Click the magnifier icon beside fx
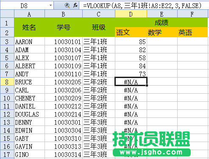 click(67, 6)
